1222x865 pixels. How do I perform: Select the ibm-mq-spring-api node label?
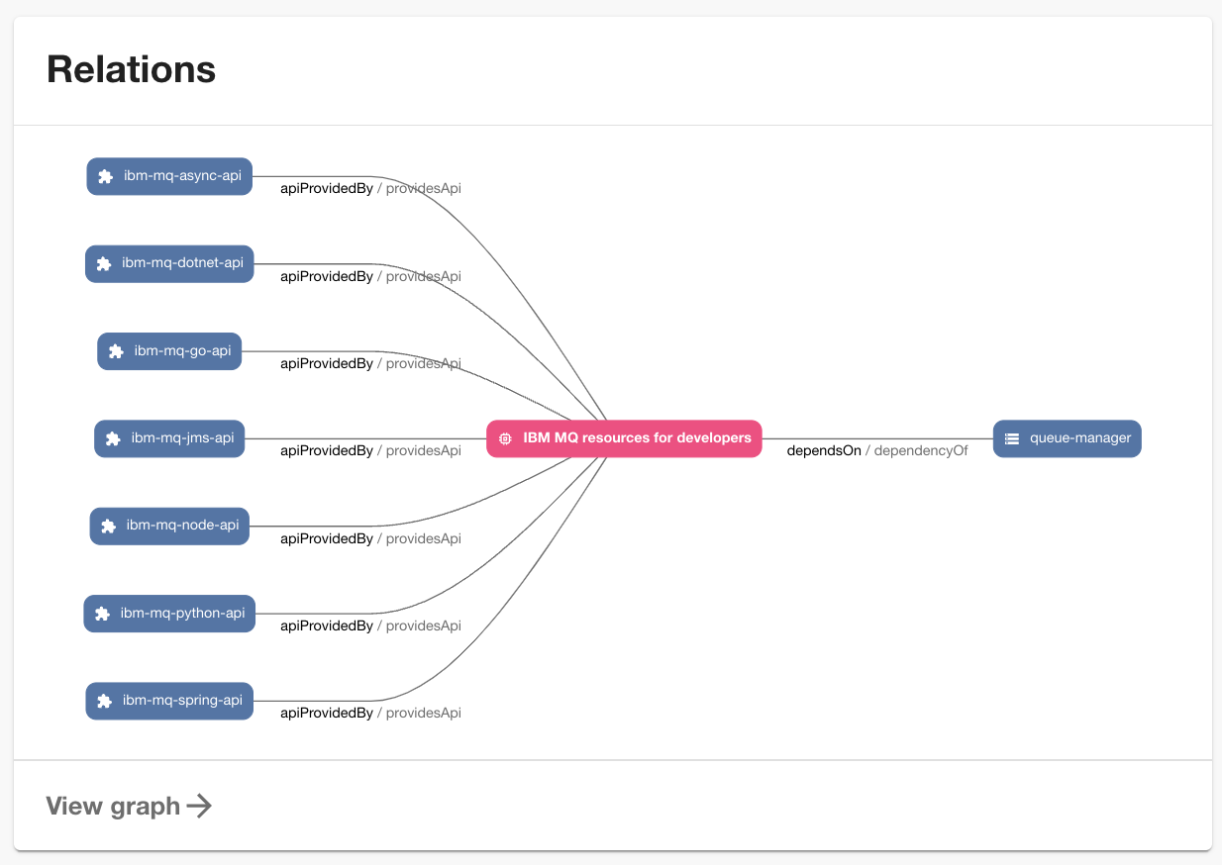pos(182,701)
